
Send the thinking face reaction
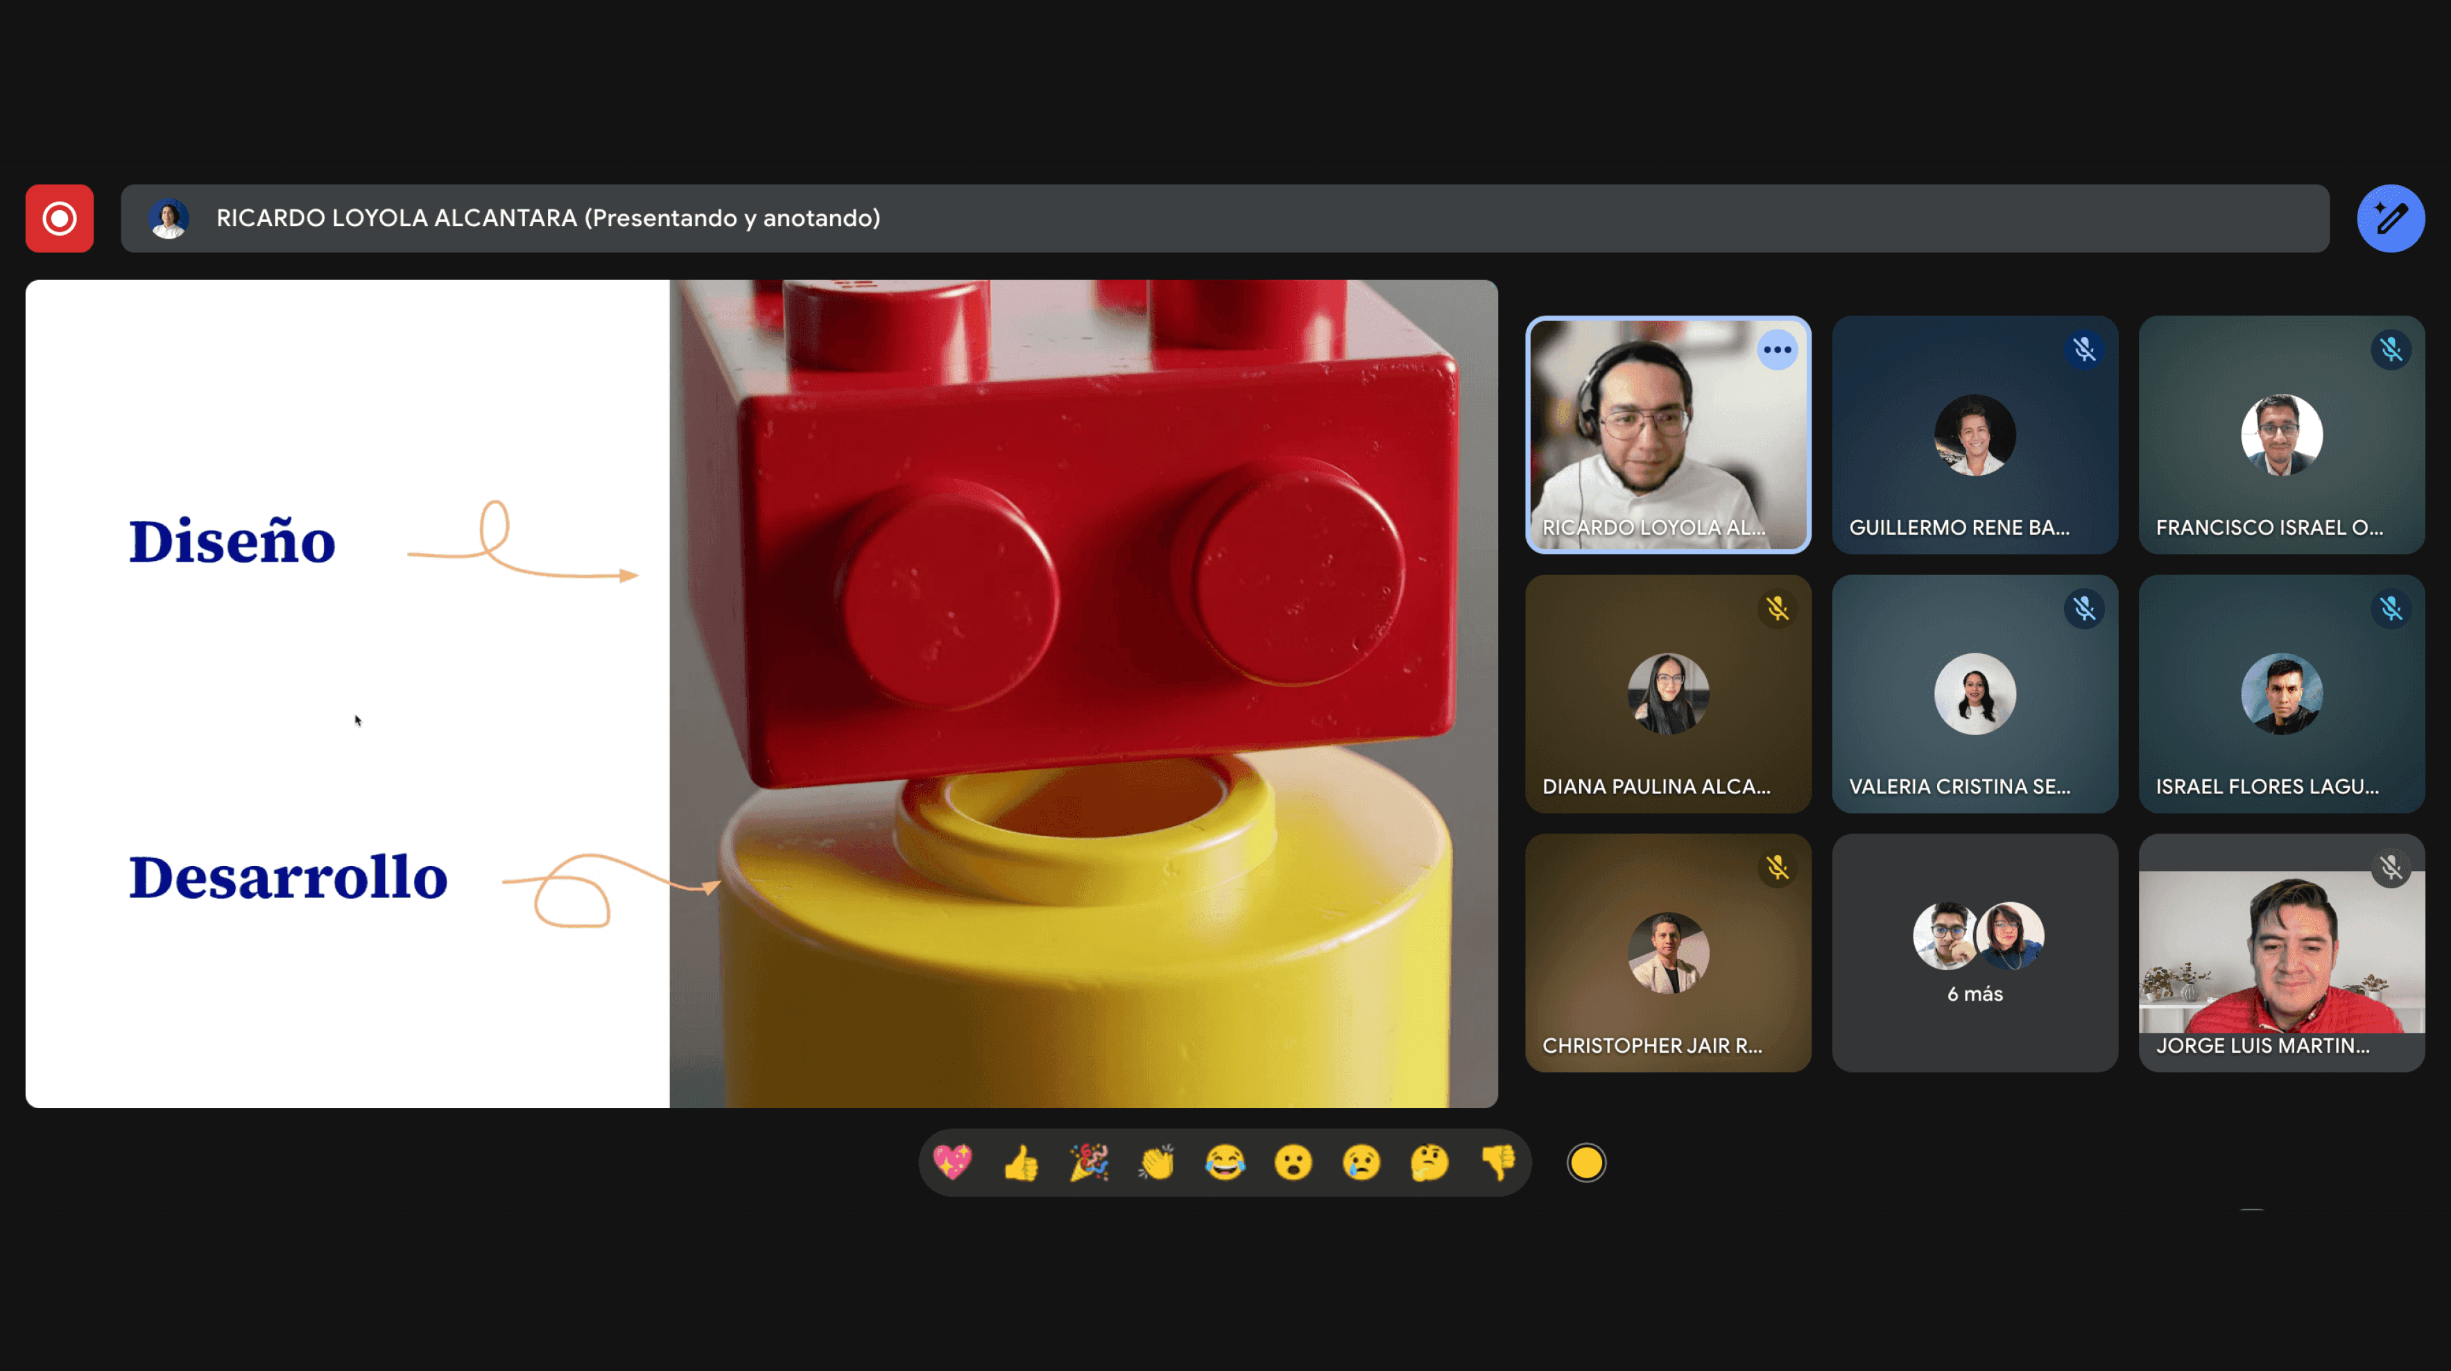(x=1429, y=1162)
